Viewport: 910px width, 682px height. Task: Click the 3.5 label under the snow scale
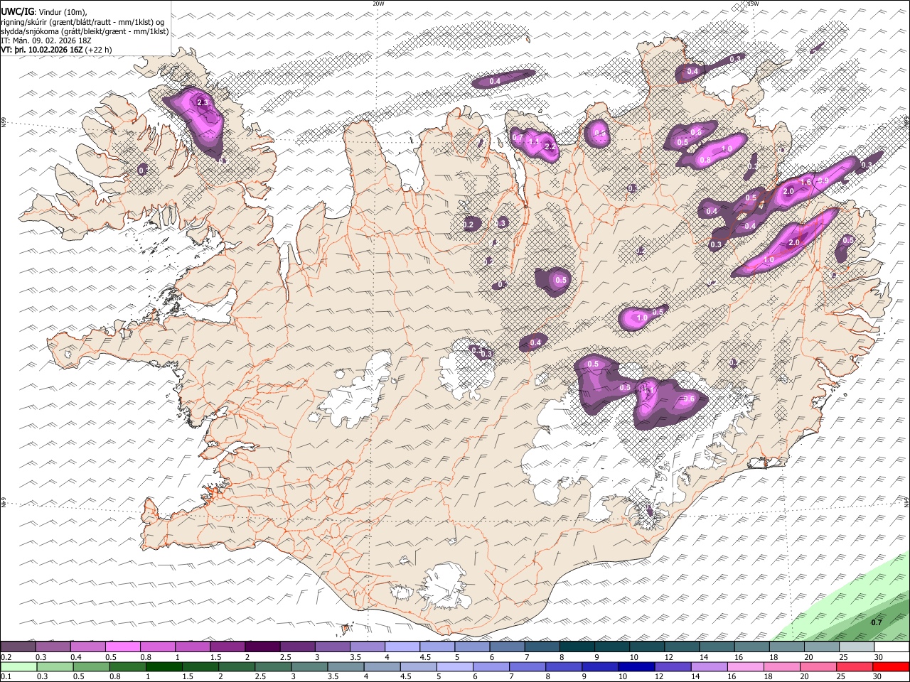click(355, 657)
